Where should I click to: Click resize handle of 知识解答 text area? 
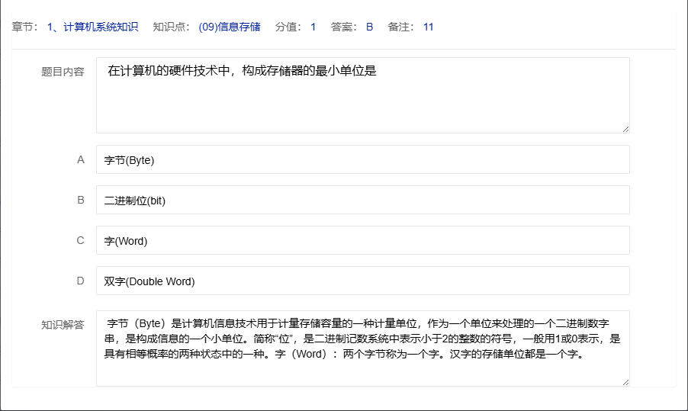pyautogui.click(x=625, y=382)
